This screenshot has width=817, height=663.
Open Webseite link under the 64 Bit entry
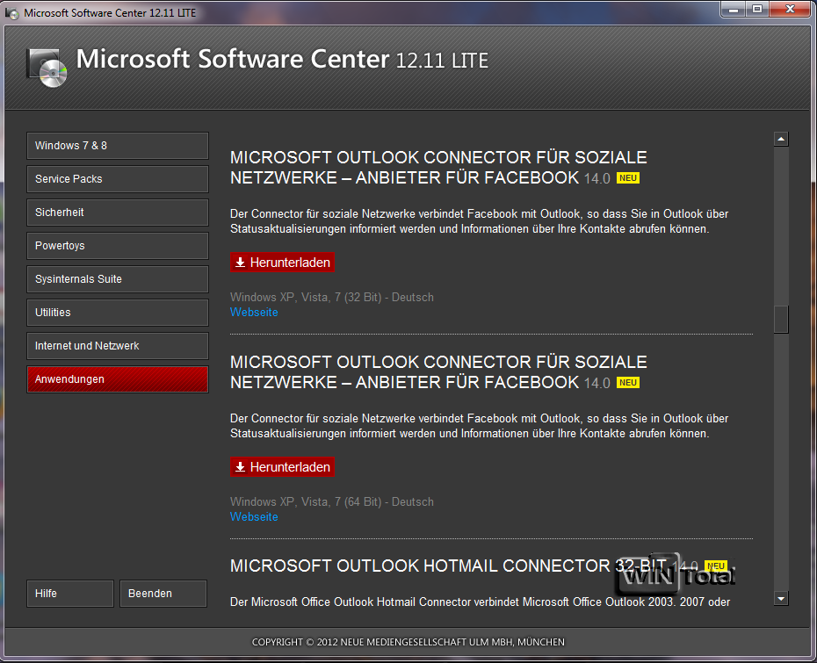click(254, 517)
